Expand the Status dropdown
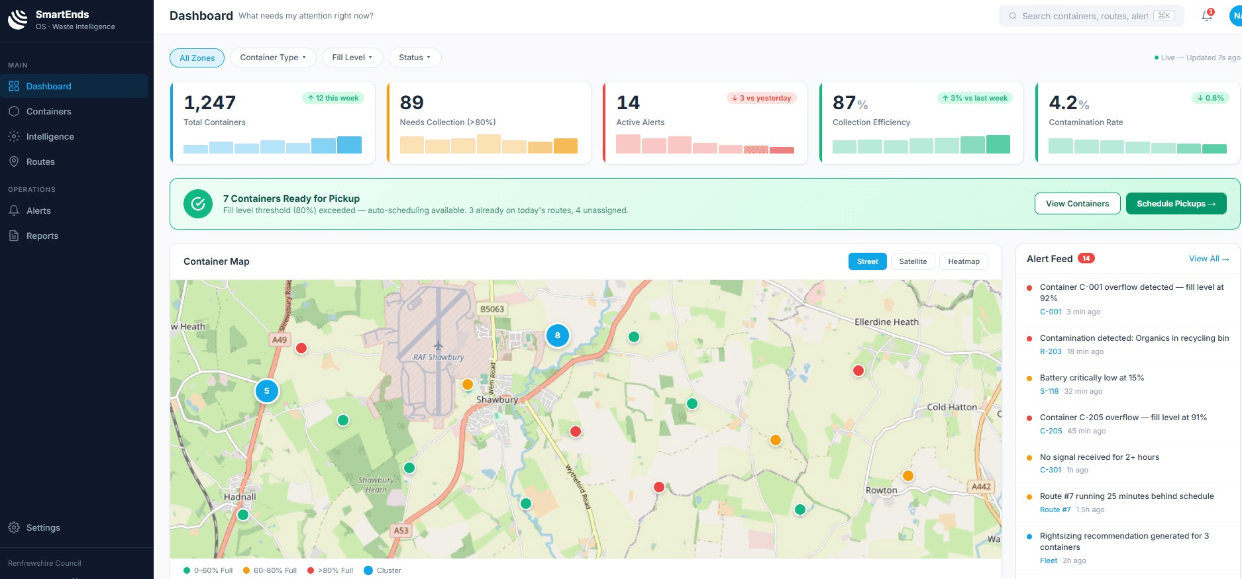 click(x=415, y=58)
